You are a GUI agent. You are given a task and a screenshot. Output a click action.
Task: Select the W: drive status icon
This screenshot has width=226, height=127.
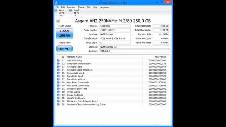click(x=56, y=10)
